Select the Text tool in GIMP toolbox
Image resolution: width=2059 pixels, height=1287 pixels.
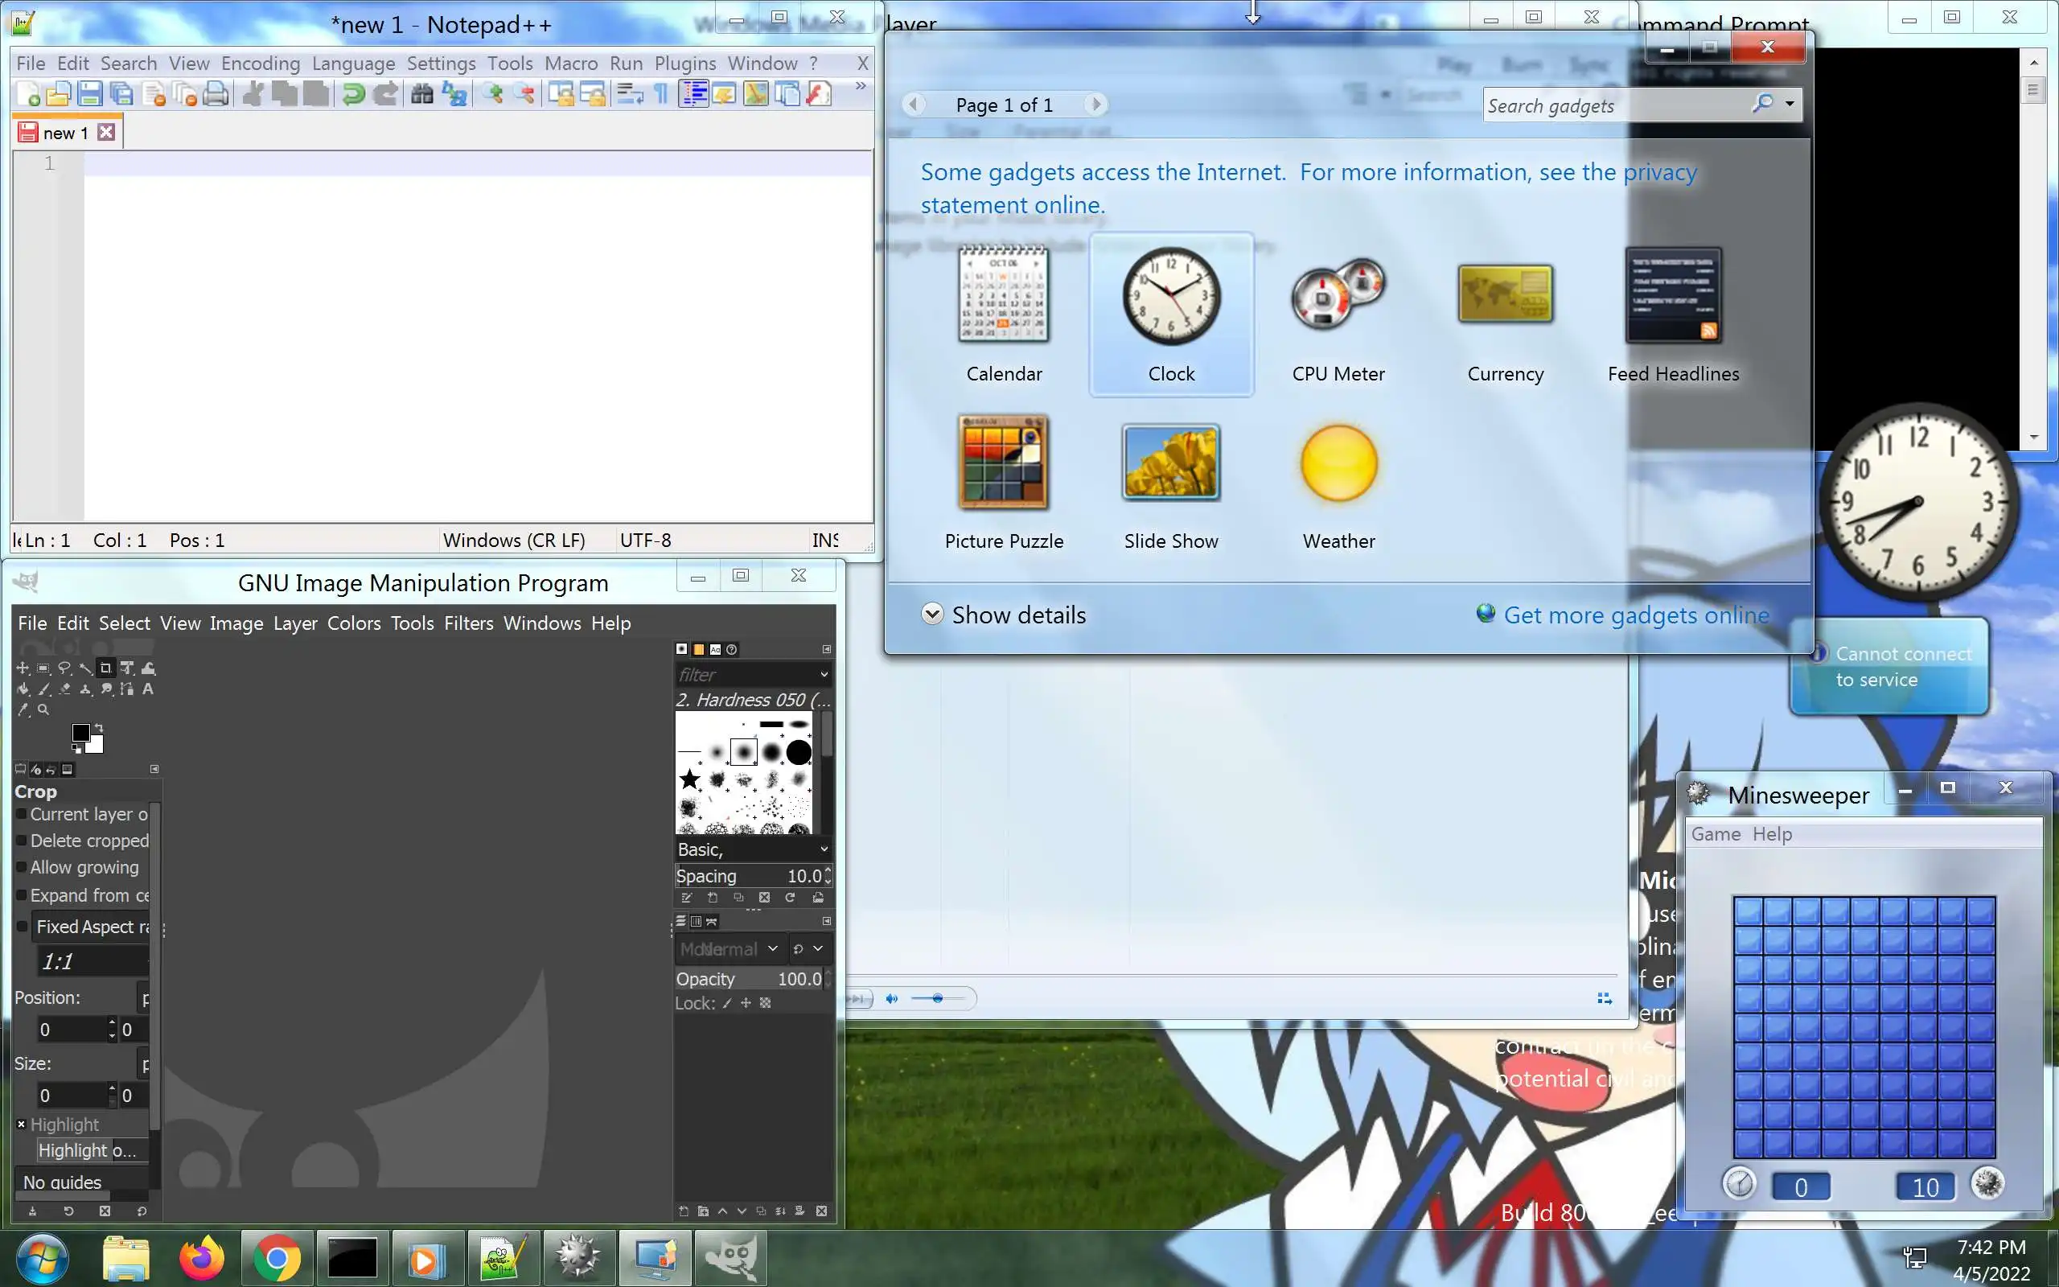pyautogui.click(x=147, y=689)
